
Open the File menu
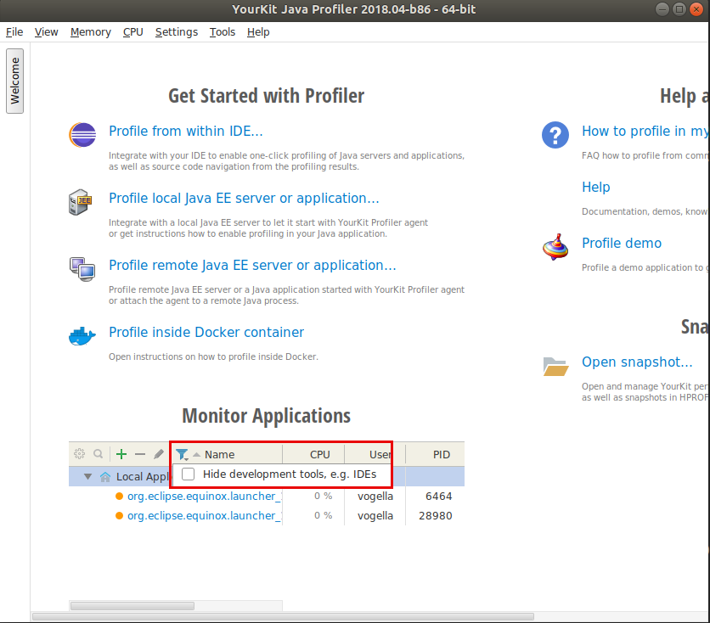point(14,32)
